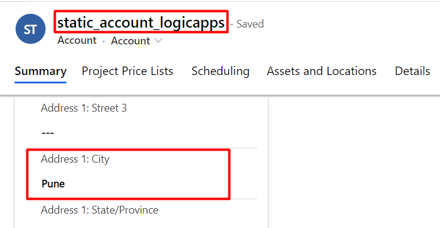Viewport: 440px width, 228px height.
Task: Click the Address 1: Street 3 label
Action: click(x=84, y=108)
